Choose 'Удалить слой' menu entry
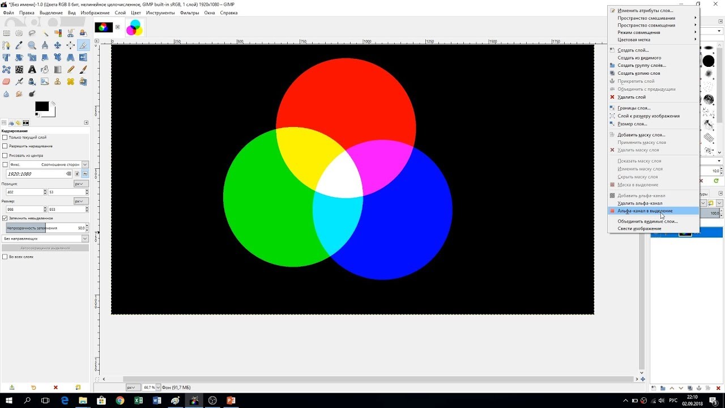Screen dimensions: 725x408 [653, 97]
